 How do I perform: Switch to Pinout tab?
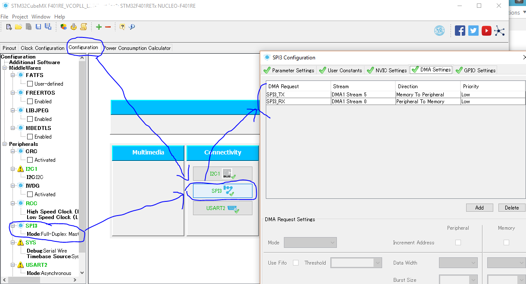pyautogui.click(x=9, y=48)
